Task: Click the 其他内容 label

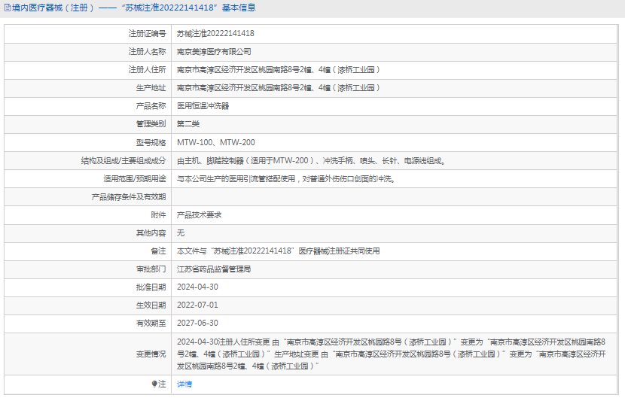Action: click(x=151, y=233)
